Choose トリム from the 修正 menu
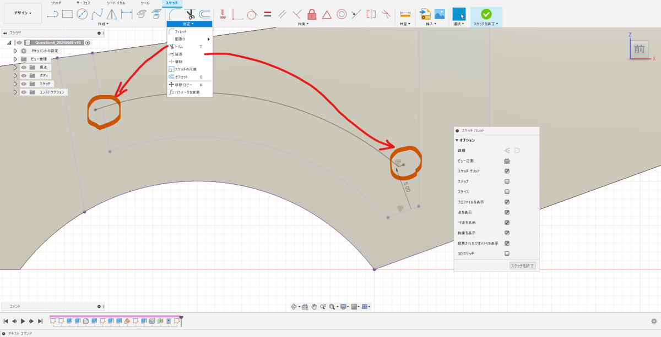 pyautogui.click(x=190, y=47)
